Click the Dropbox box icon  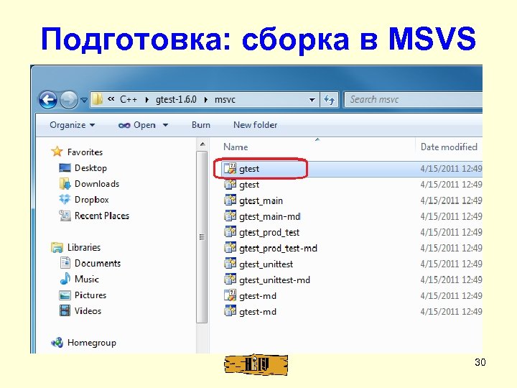pyautogui.click(x=65, y=199)
